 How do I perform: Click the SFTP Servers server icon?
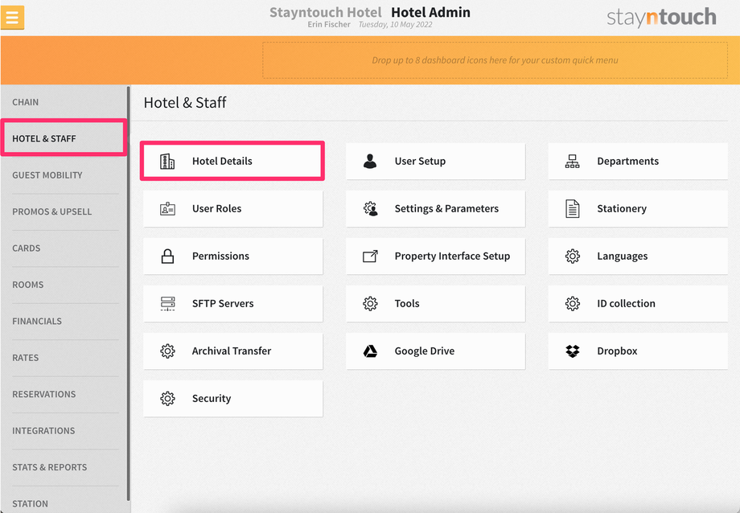(x=167, y=303)
